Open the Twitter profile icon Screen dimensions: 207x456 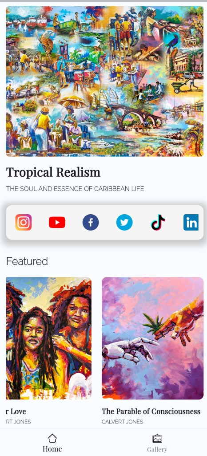124,223
